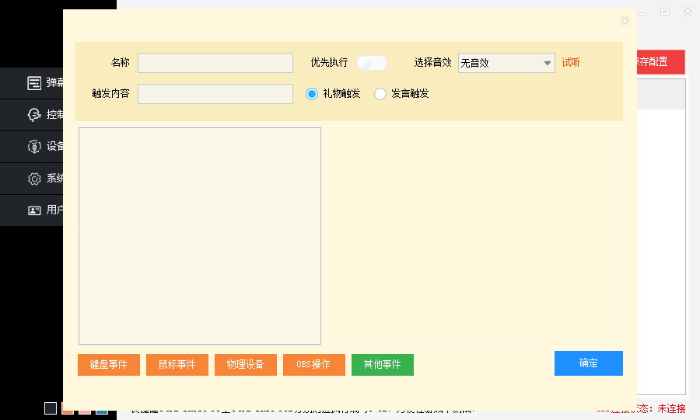Click the 控制 headset sidebar icon
The width and height of the screenshot is (700, 420).
coord(34,115)
